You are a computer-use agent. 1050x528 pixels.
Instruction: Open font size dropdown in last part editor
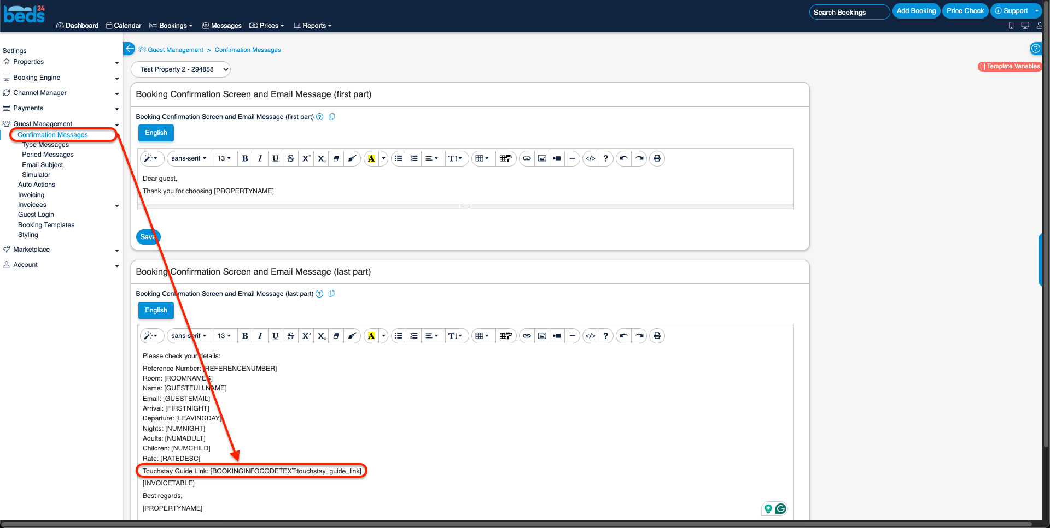click(224, 336)
